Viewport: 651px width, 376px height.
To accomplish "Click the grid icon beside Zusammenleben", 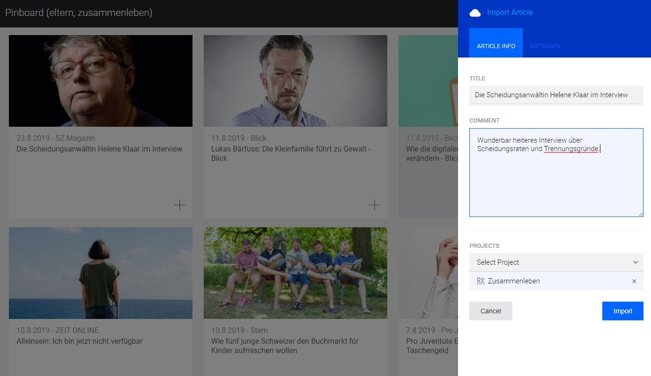I will click(481, 281).
